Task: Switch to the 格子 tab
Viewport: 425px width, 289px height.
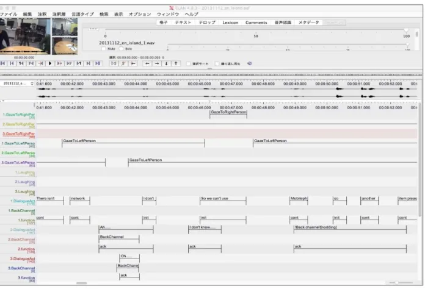Action: 164,23
